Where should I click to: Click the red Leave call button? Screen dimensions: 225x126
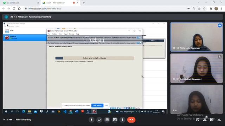pyautogui.click(x=131, y=120)
